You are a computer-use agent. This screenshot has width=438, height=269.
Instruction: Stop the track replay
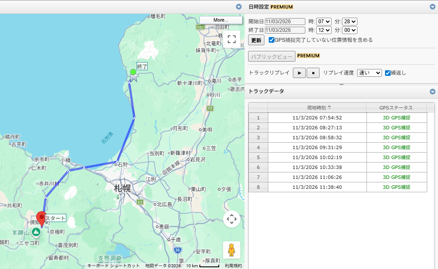pos(313,73)
